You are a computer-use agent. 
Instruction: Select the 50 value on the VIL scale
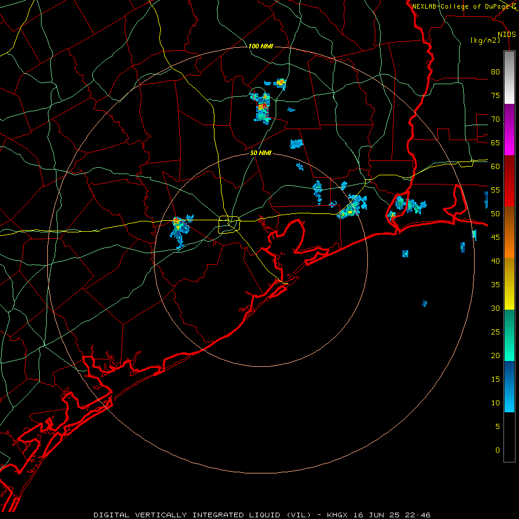[x=495, y=214]
